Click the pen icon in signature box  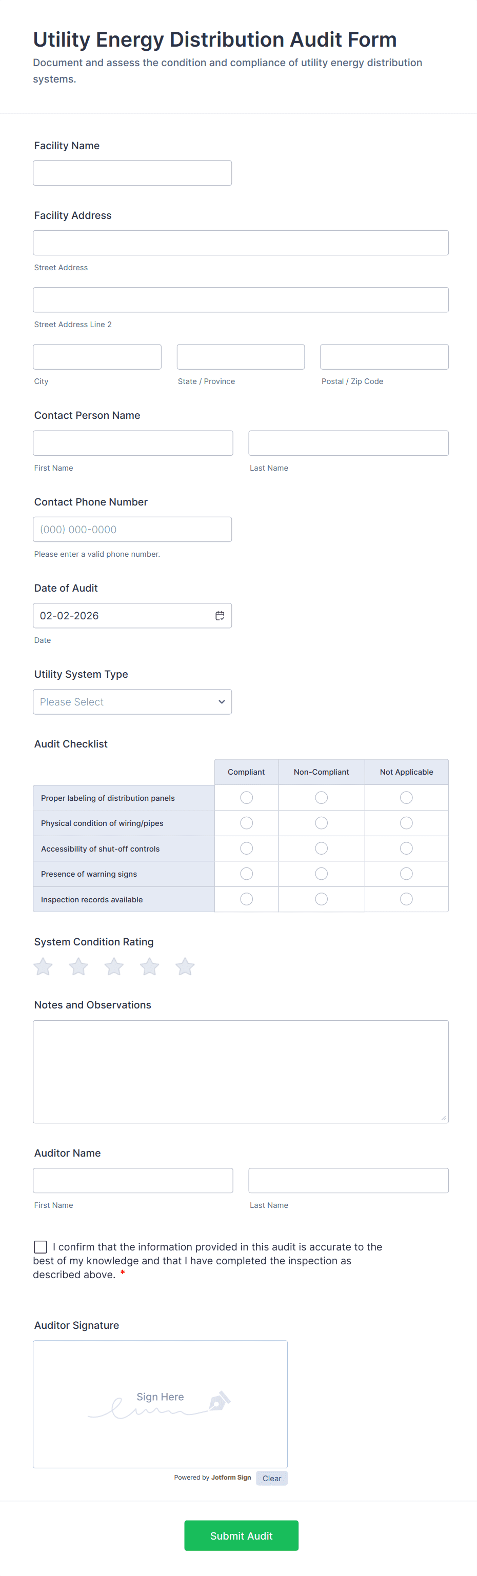(219, 1401)
